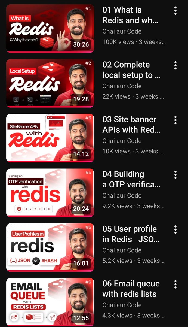Play the "OTP verification with redis" thumbnail

[x=50, y=193]
